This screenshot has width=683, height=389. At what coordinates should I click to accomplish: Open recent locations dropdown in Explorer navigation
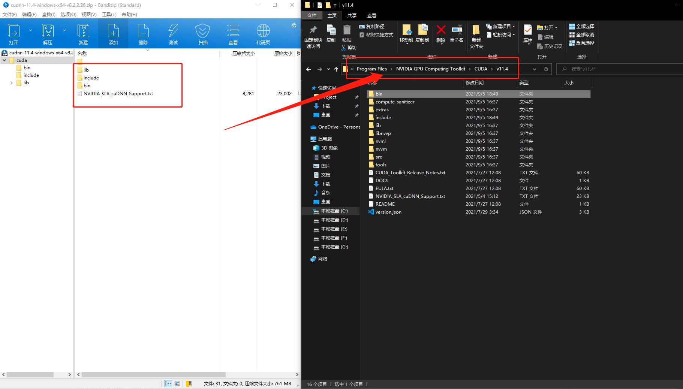[328, 69]
